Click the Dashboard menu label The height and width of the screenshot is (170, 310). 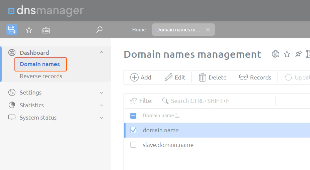pyautogui.click(x=34, y=53)
